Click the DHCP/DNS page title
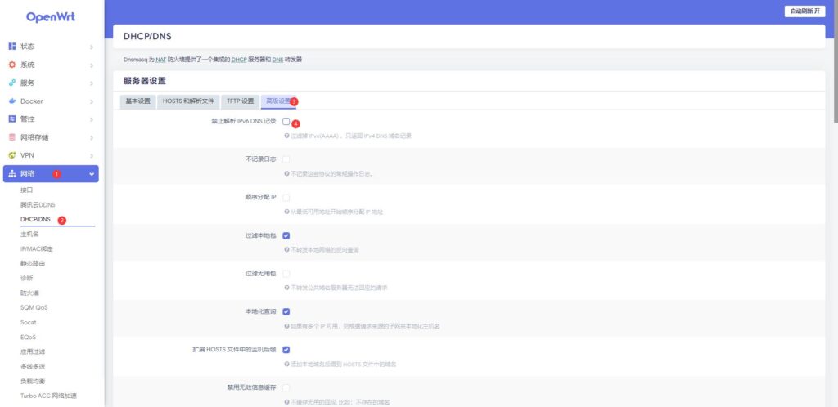Screen dimensions: 838x407 tap(147, 36)
